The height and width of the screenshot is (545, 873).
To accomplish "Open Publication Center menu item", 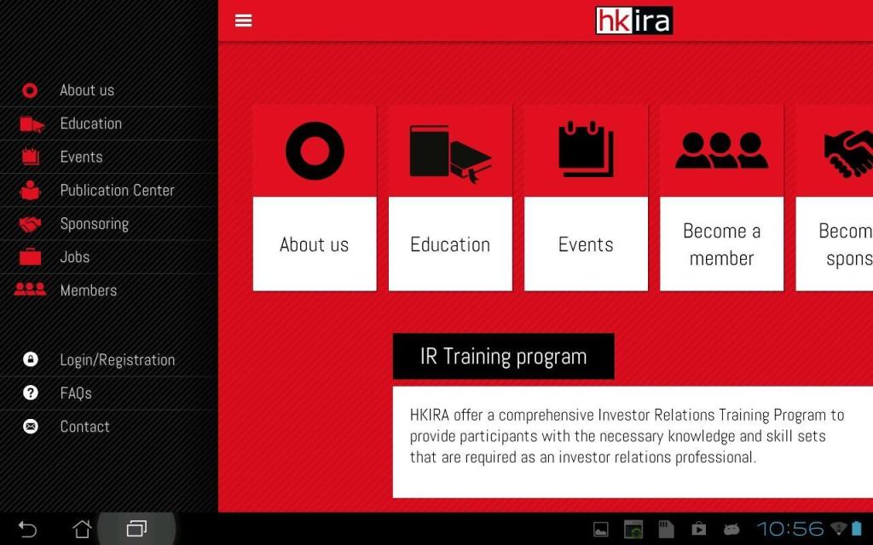I will point(117,190).
